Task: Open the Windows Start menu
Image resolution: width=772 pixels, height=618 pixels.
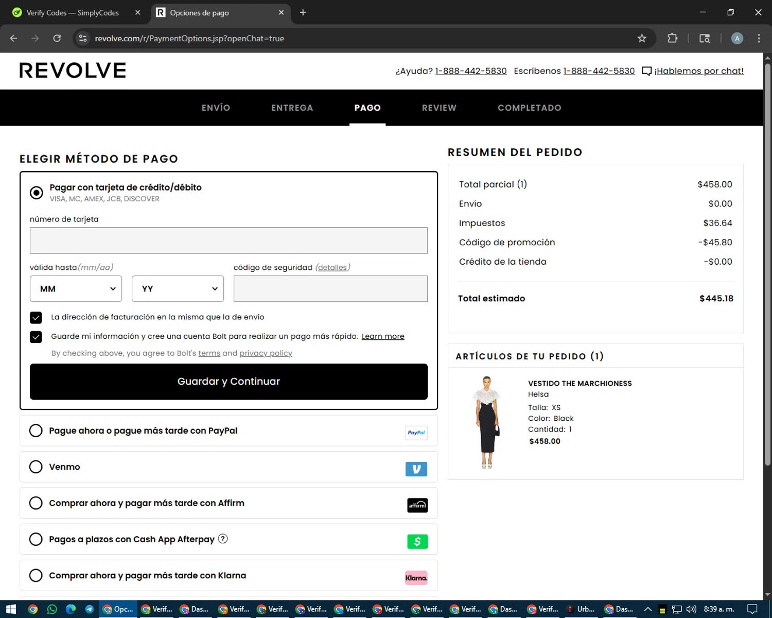Action: [x=11, y=609]
